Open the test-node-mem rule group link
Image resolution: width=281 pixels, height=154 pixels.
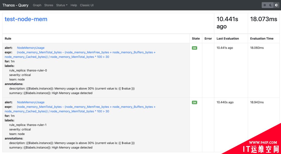(x=26, y=19)
